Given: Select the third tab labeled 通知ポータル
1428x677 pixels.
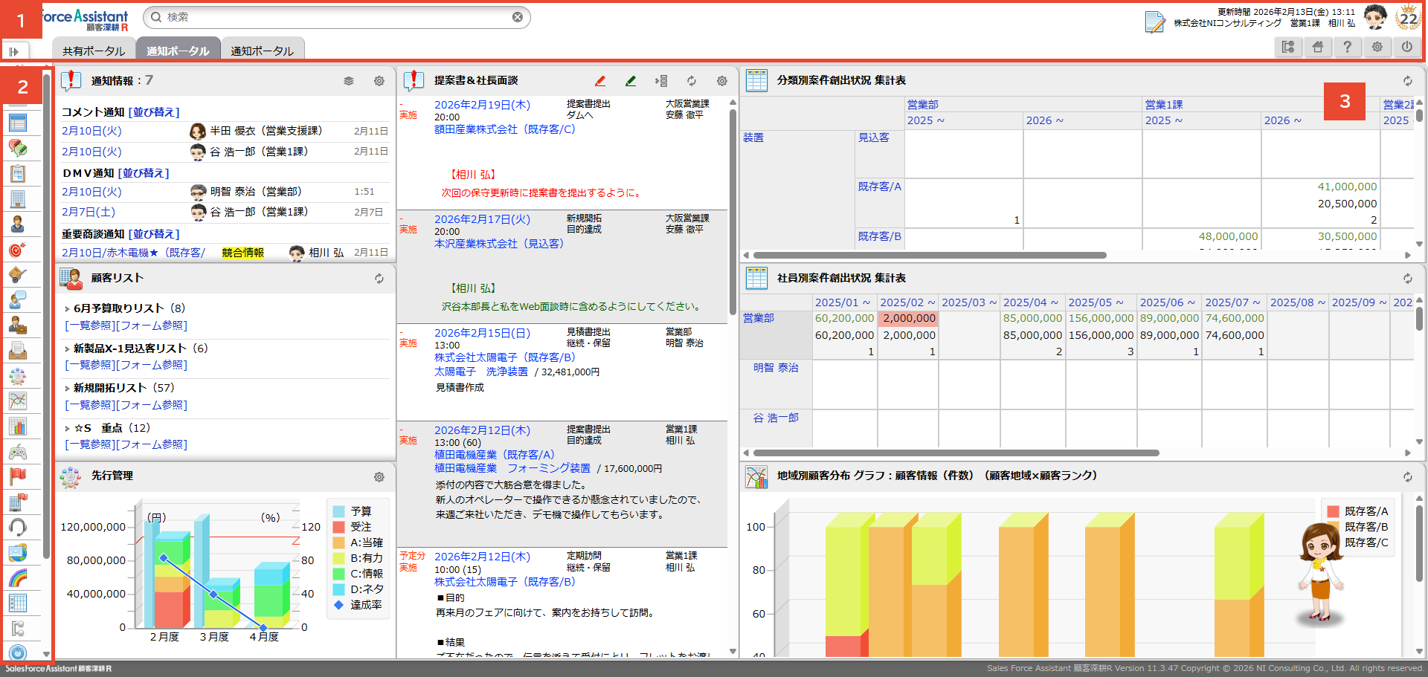Looking at the screenshot, I should (262, 51).
